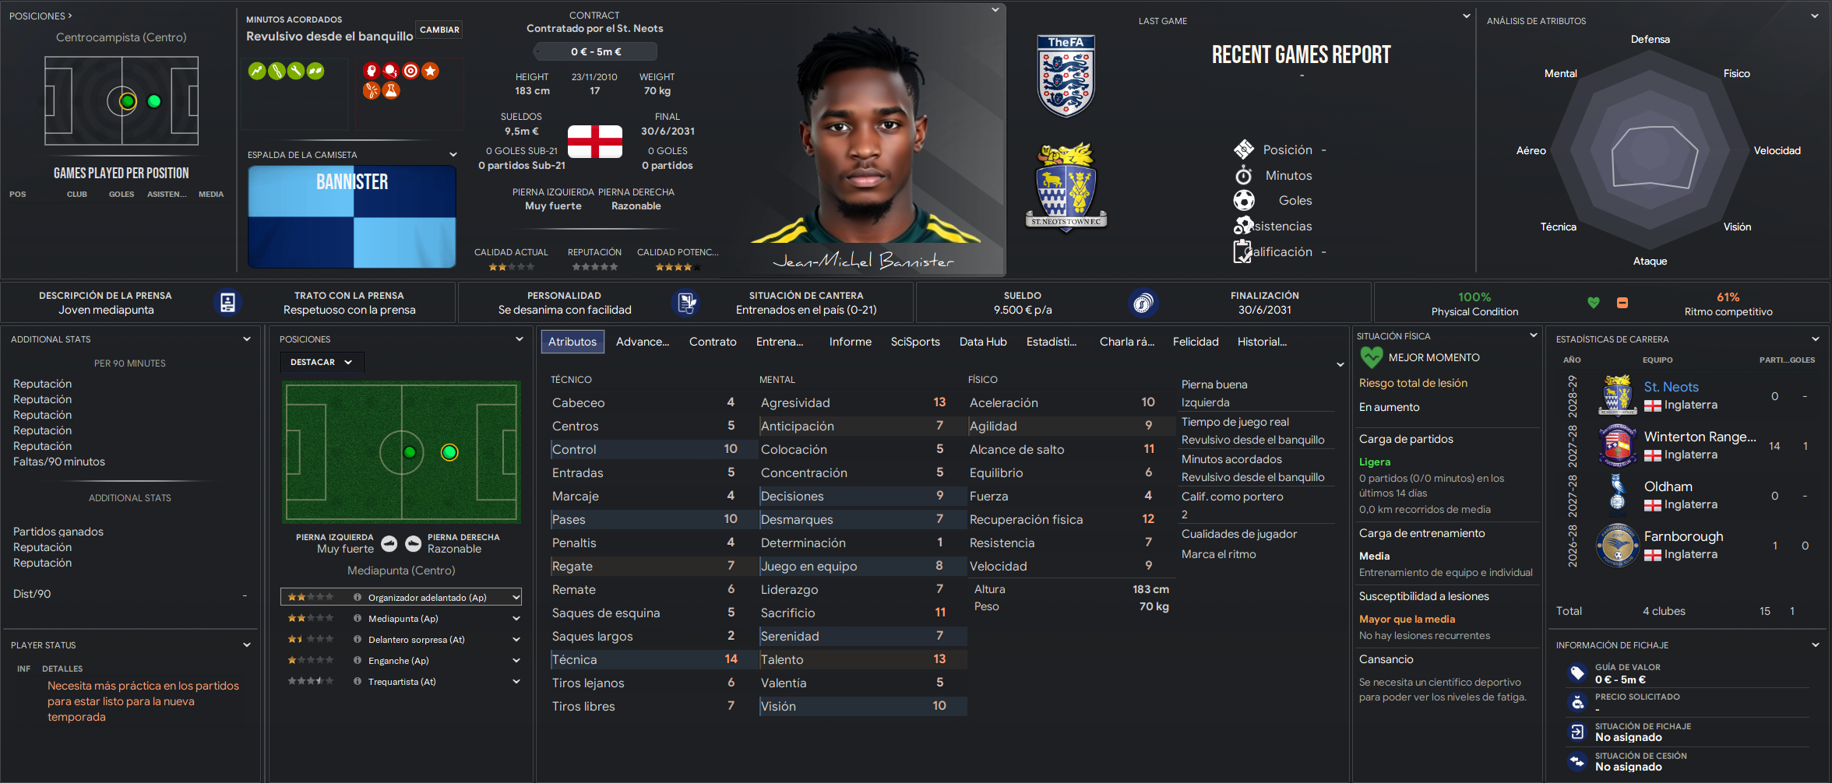Switch to the Contrato tab

point(713,342)
